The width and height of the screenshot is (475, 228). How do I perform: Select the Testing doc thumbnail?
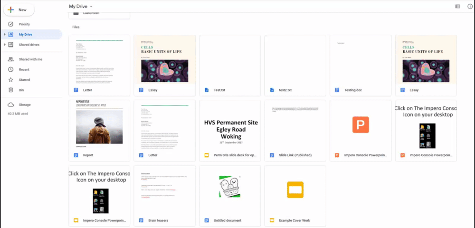(361, 59)
